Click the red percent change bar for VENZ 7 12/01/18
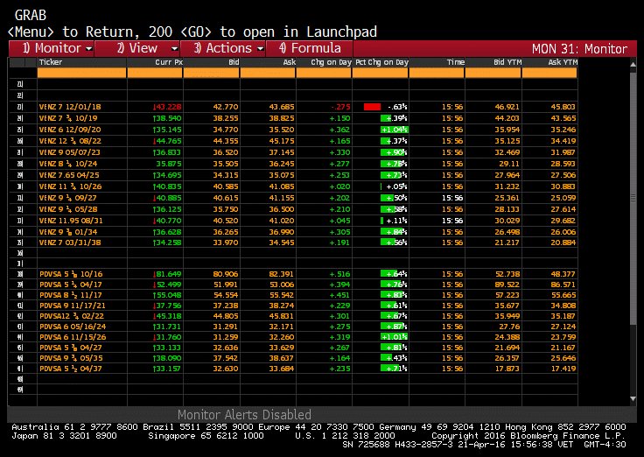The width and height of the screenshot is (644, 457). click(372, 106)
